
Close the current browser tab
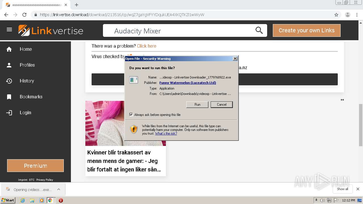(66, 5)
